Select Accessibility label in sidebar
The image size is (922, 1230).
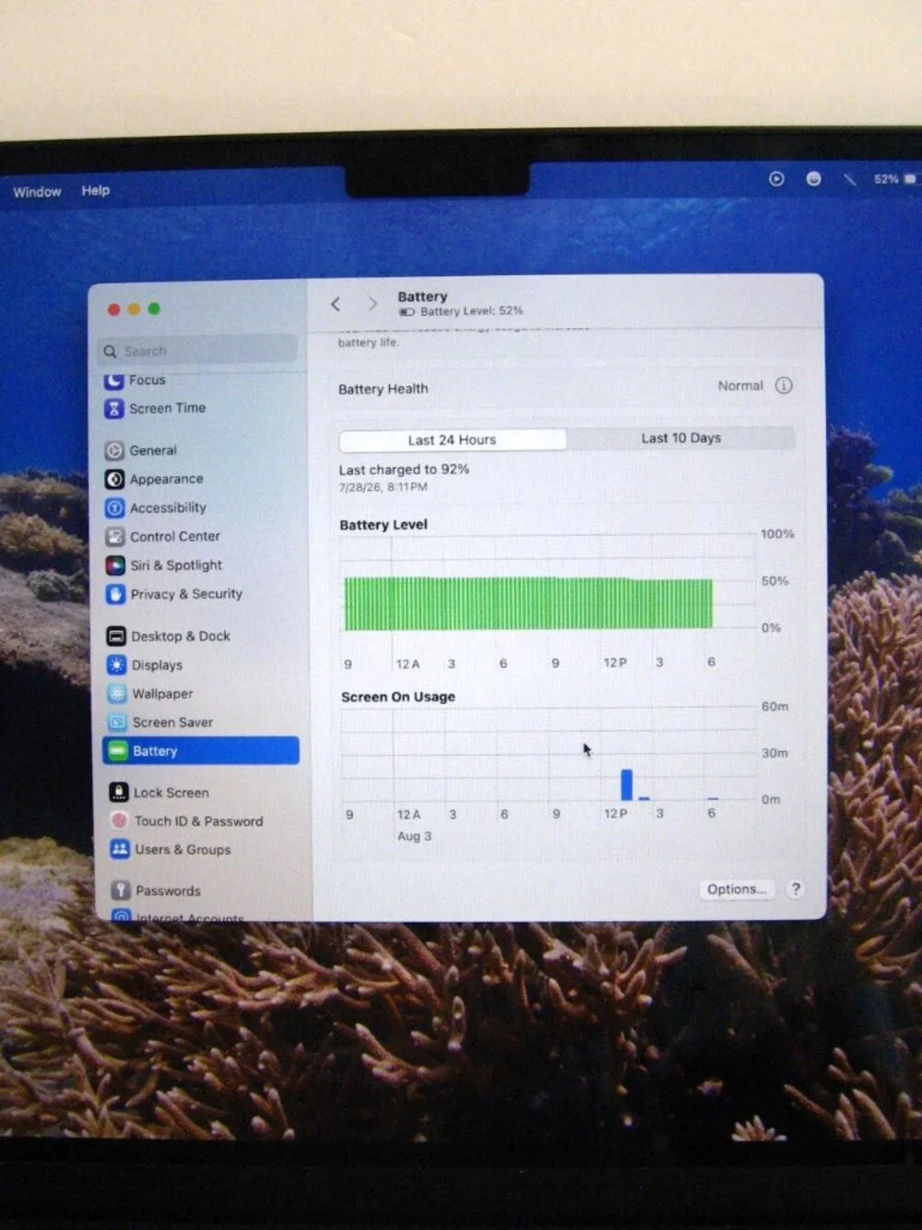point(168,508)
